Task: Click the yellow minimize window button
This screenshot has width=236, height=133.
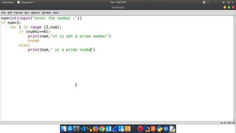Action: click(225, 7)
